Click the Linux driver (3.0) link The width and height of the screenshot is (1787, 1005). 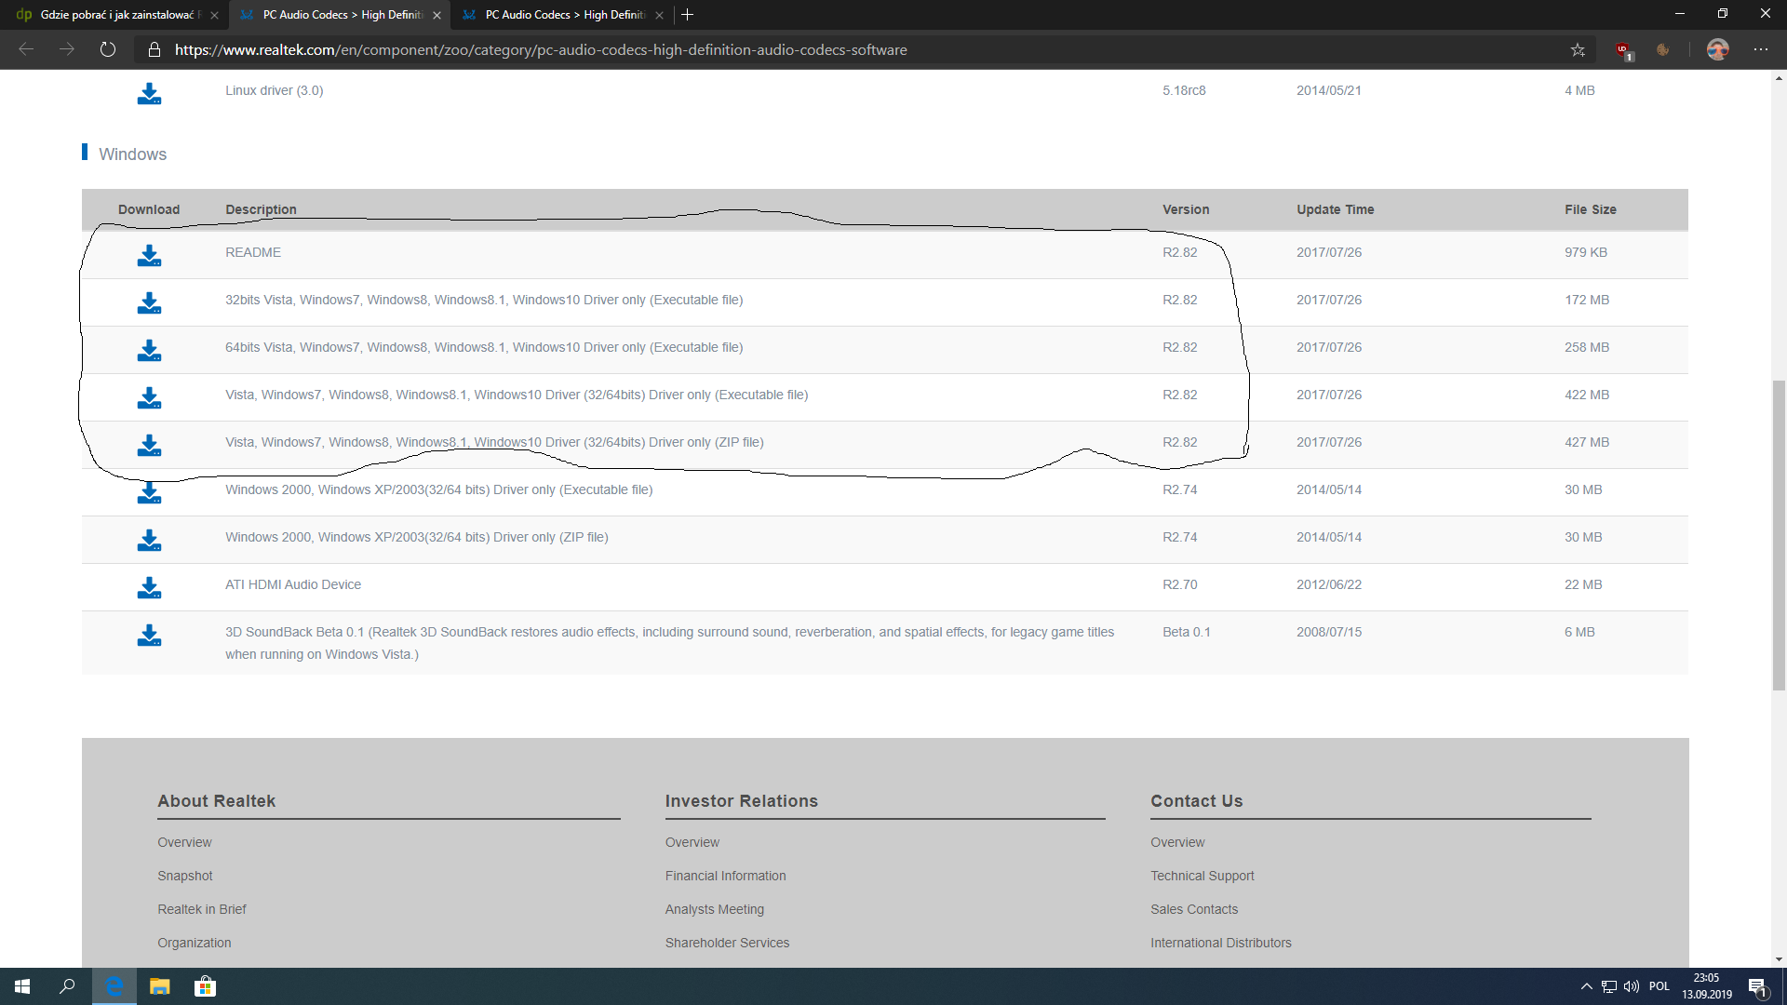tap(275, 90)
